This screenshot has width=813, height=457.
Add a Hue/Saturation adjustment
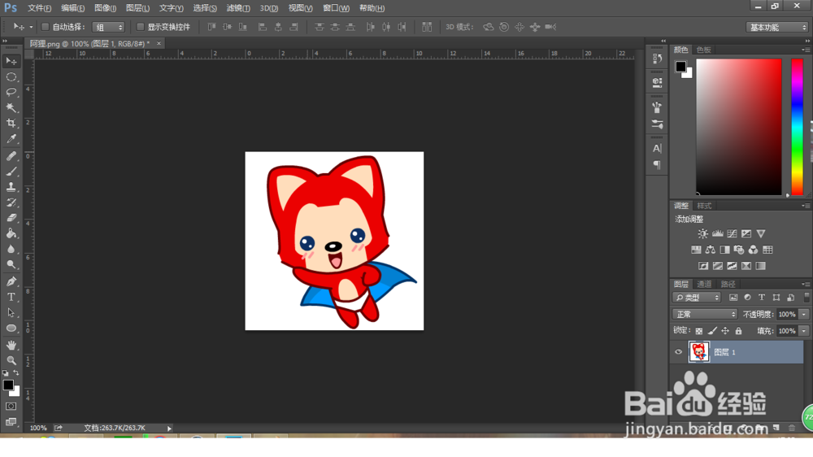point(696,250)
